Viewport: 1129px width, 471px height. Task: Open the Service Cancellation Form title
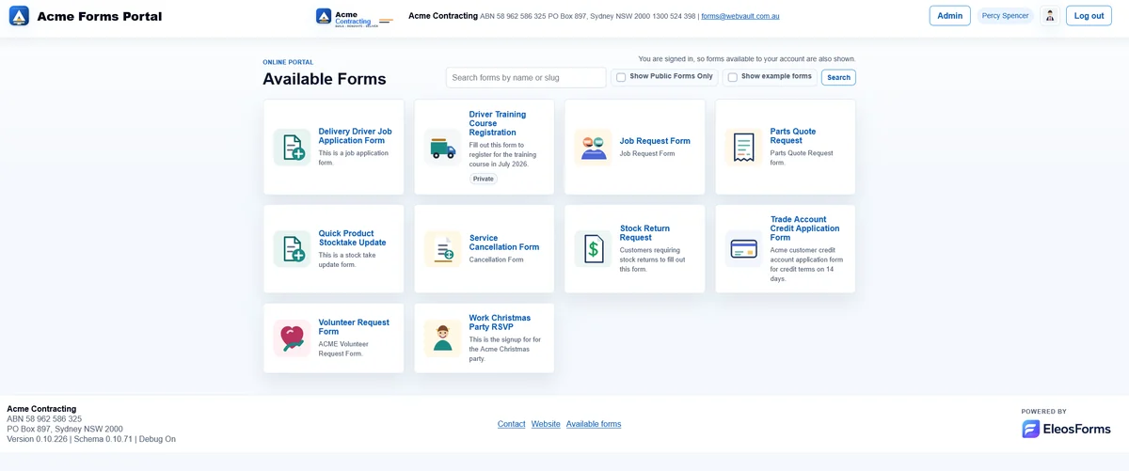point(504,243)
